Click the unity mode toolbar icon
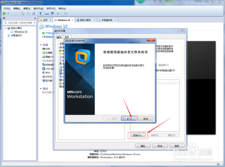This screenshot has height=167, width=225. (58, 14)
